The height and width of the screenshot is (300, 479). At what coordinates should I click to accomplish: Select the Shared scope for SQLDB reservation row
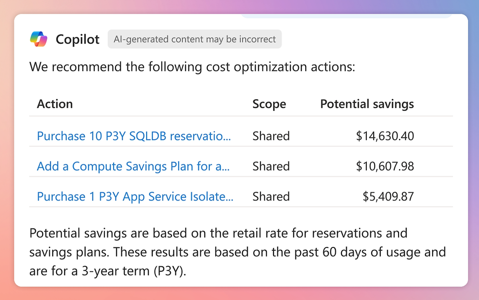point(271,136)
